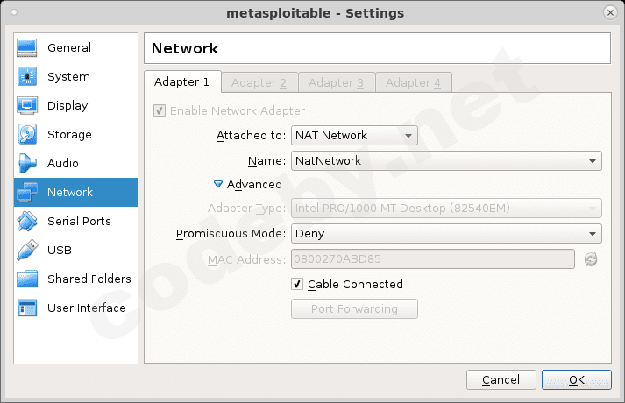Select the Storage disk icon
625x403 pixels.
tap(27, 135)
